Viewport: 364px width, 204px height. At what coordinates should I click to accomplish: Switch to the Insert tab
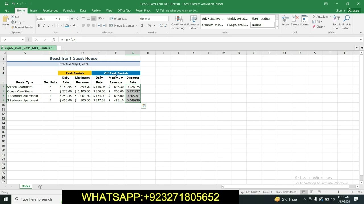point(34,10)
